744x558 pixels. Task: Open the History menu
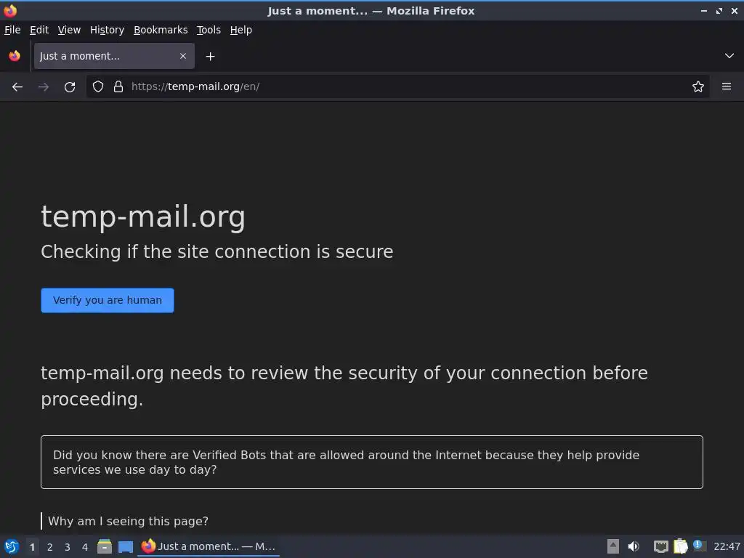point(107,30)
